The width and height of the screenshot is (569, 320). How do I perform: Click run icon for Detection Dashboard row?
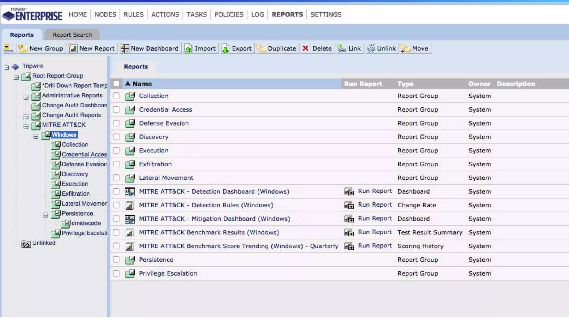(349, 191)
